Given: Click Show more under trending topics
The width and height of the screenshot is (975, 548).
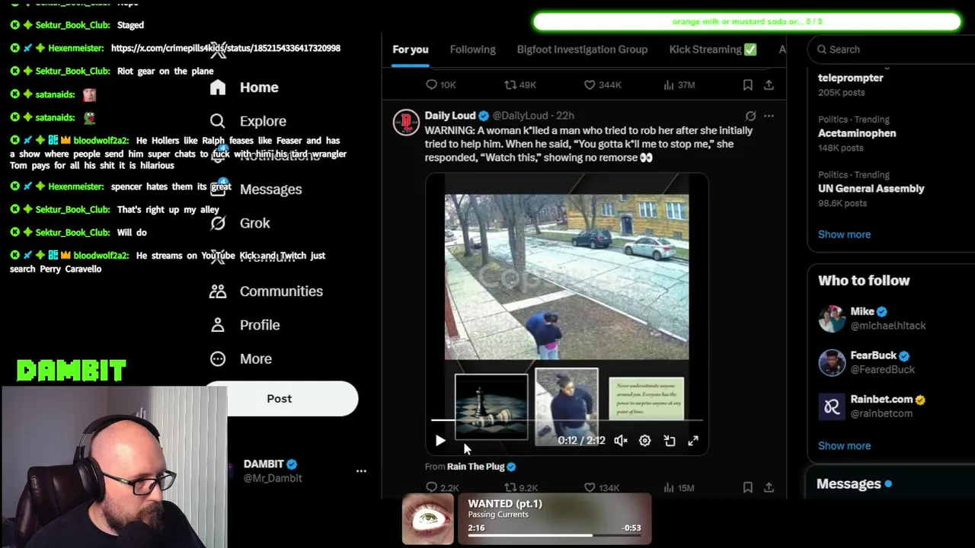Looking at the screenshot, I should (844, 234).
